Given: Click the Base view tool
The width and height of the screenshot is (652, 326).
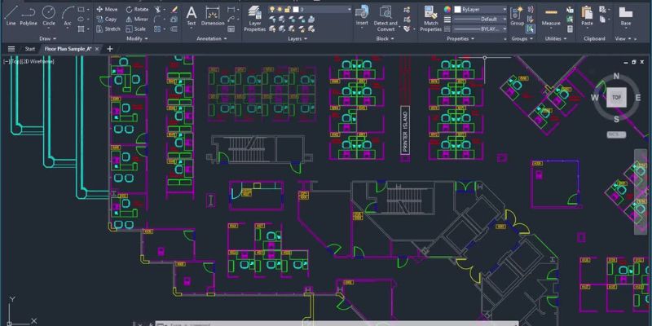Looking at the screenshot, I should pyautogui.click(x=625, y=16).
